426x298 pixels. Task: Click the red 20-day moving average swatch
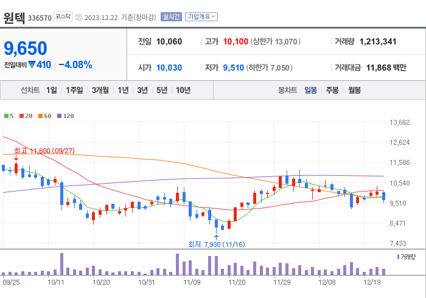tap(21, 116)
